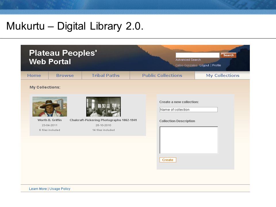Click the slide title 'Mukurtu – Digital Library 2.0.'

[75, 26]
